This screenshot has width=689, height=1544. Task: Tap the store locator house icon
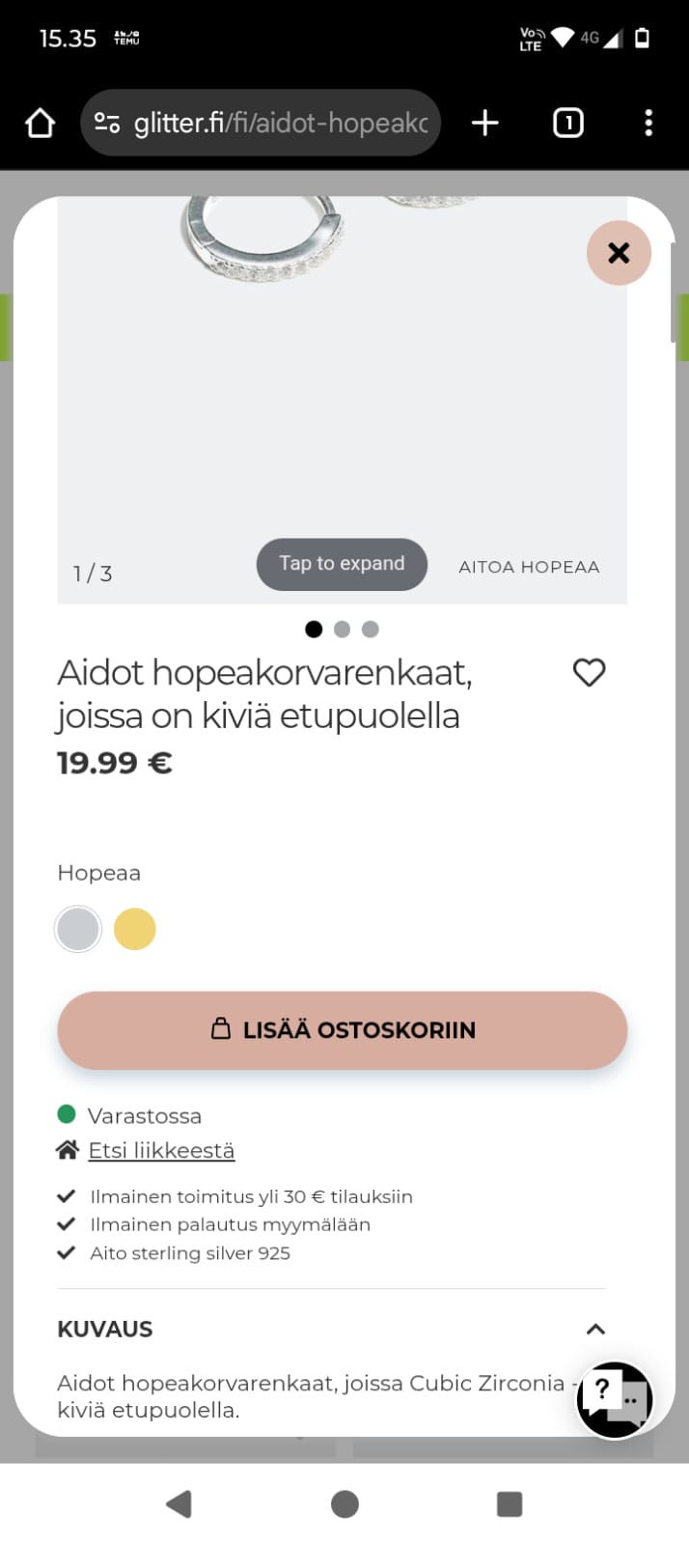point(67,1149)
